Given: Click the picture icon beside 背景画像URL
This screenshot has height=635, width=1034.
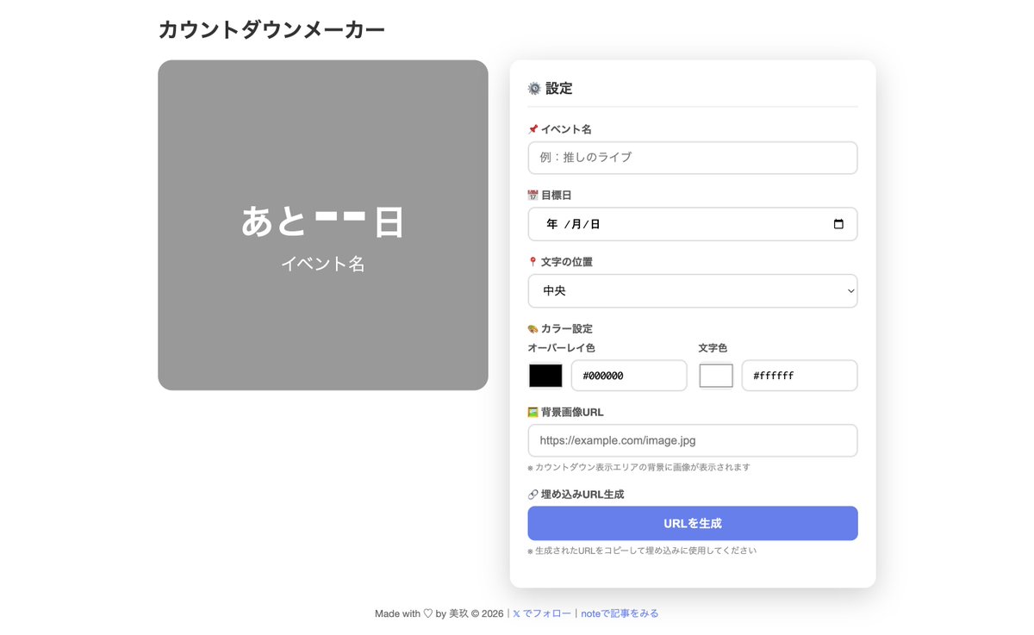Looking at the screenshot, I should (x=533, y=412).
